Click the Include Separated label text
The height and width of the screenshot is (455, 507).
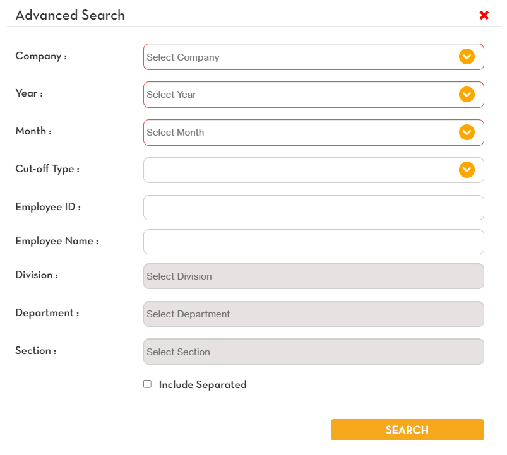pyautogui.click(x=203, y=384)
